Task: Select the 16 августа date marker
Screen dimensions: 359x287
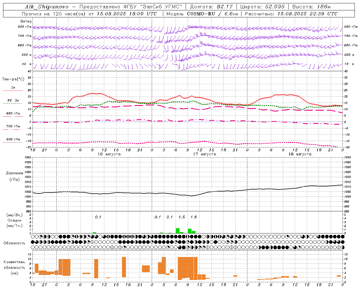Action: (109, 154)
